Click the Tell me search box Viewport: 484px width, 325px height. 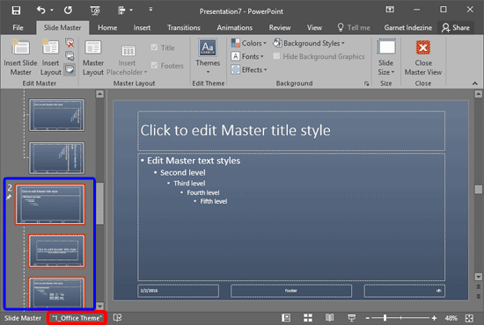coord(354,28)
